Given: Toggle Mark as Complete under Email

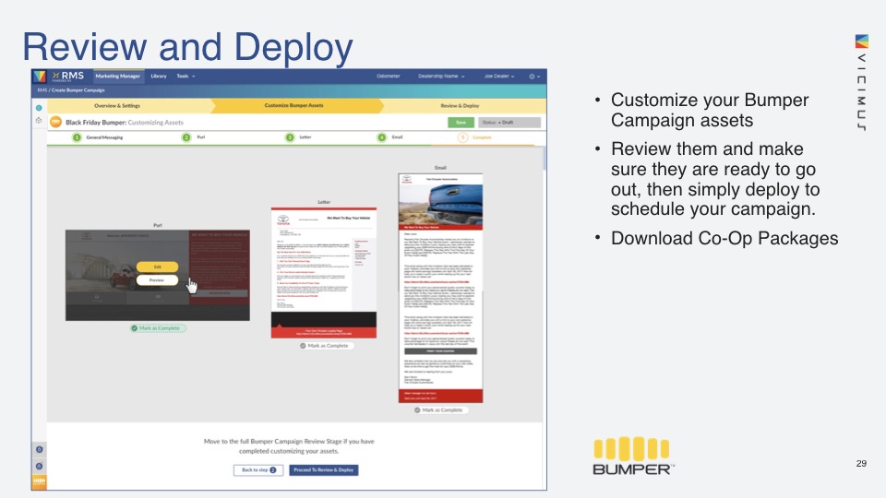Looking at the screenshot, I should [x=439, y=409].
